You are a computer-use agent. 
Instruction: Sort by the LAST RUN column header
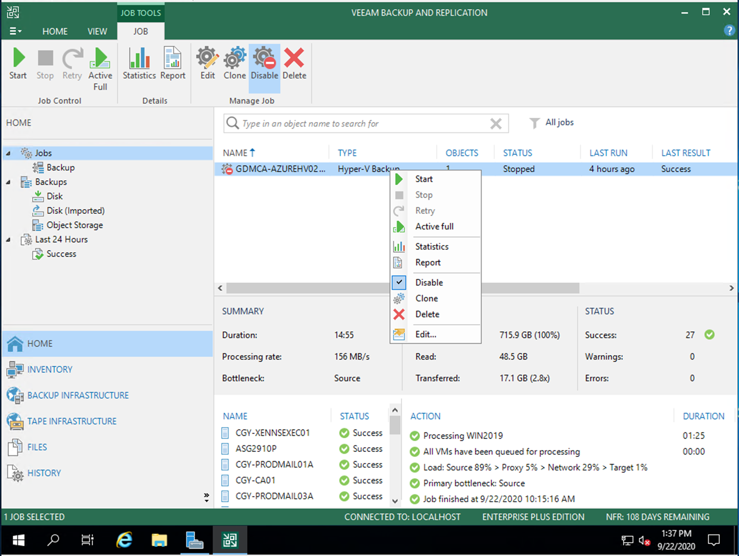coord(608,153)
